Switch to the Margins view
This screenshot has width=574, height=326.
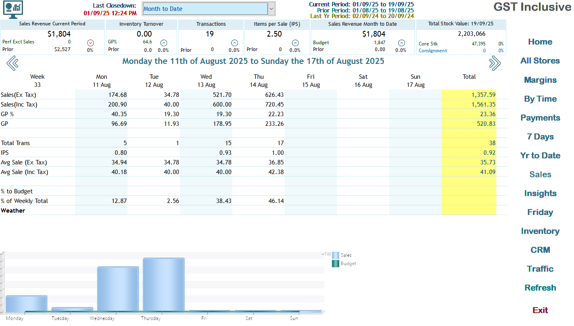click(x=540, y=80)
